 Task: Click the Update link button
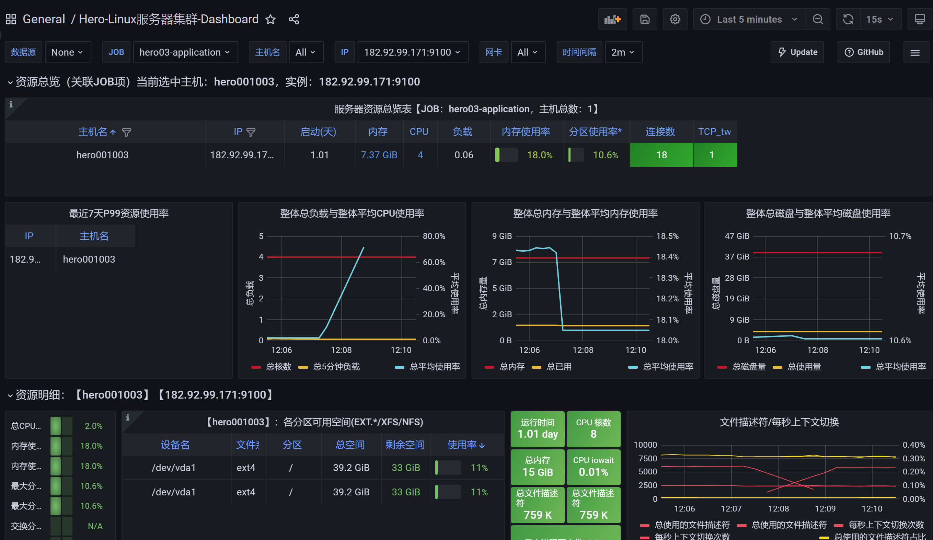pyautogui.click(x=797, y=52)
